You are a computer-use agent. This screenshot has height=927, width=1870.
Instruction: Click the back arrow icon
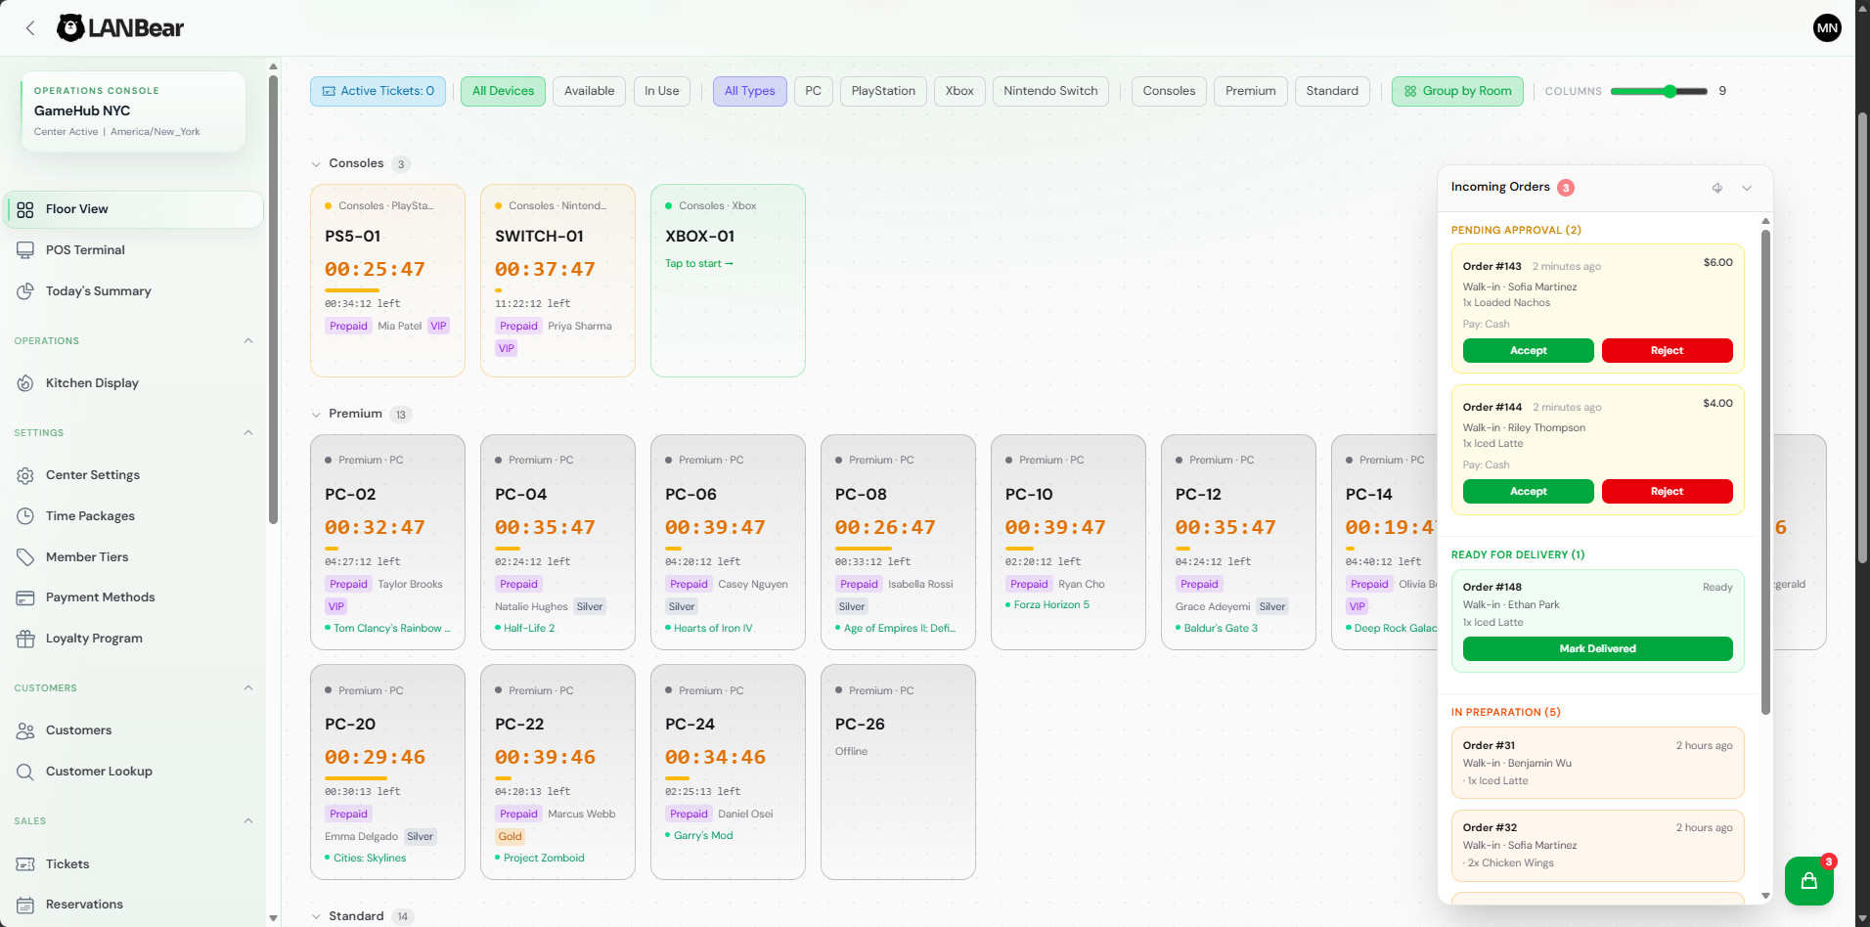click(30, 28)
